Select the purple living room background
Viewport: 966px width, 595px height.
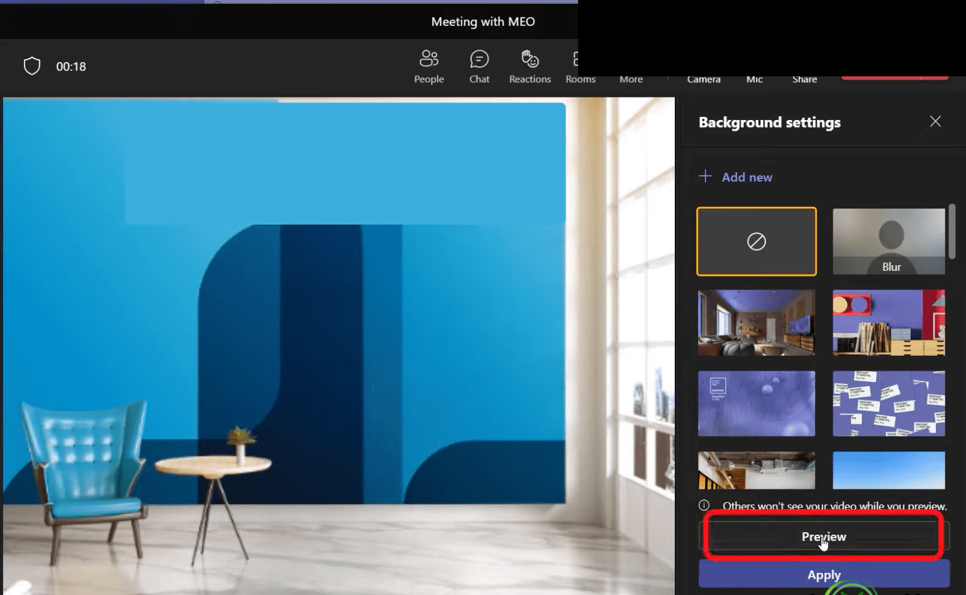(x=756, y=322)
